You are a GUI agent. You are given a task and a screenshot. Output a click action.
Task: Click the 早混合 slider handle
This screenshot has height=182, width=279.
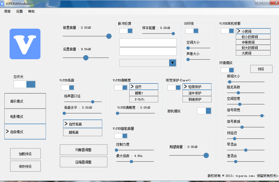pyautogui.click(x=246, y=150)
